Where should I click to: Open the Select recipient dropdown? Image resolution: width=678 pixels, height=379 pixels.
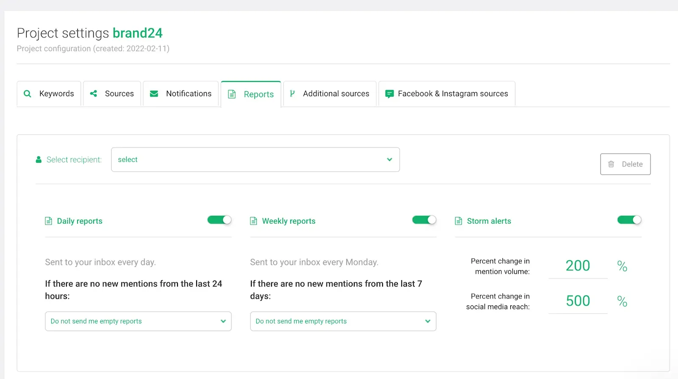click(255, 159)
